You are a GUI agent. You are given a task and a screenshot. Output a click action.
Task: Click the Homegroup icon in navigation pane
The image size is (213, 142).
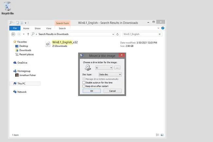point(15,71)
